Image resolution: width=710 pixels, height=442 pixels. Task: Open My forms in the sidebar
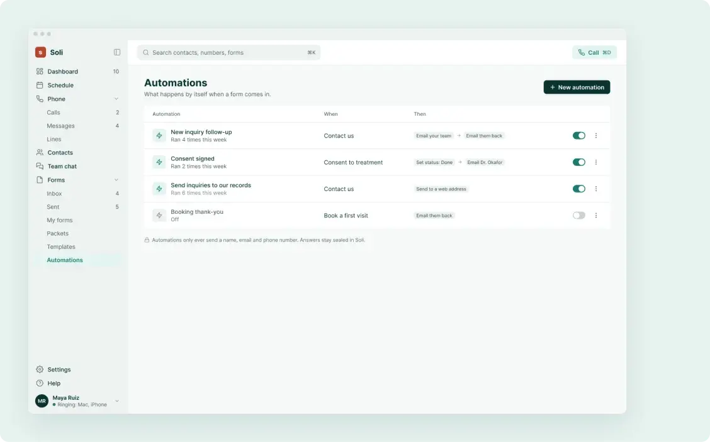click(78, 220)
